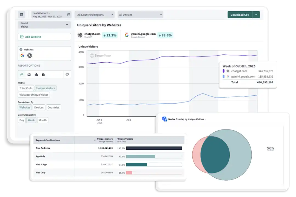This screenshot has width=296, height=197.
Task: Click the 374,736,575 value in tooltip
Action: coord(266,71)
